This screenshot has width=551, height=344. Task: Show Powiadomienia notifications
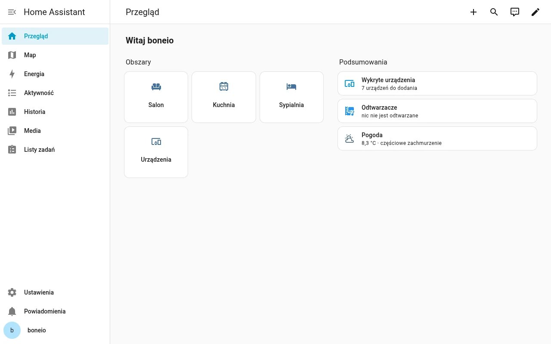tap(55, 311)
